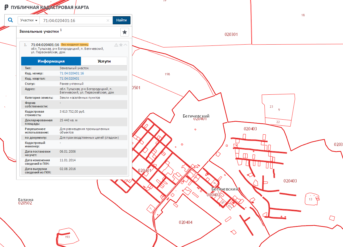
Task: Click the Без координат границ badge
Action: tap(75, 45)
